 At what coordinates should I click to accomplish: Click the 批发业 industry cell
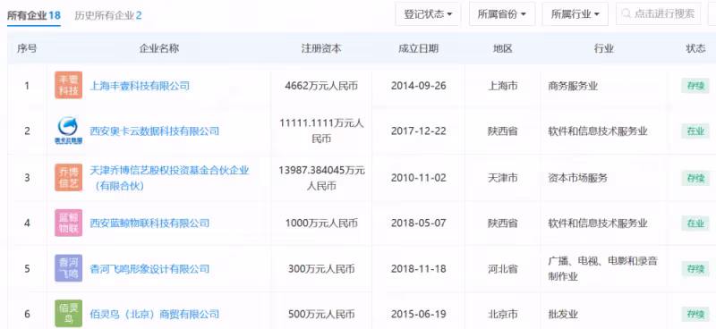tap(563, 314)
